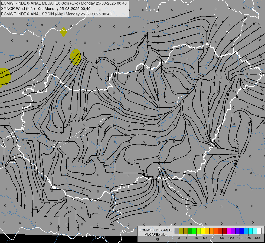This screenshot has width=265, height=243.
Task: Click the SYNOP Wind 10m header line
Action: [46, 9]
